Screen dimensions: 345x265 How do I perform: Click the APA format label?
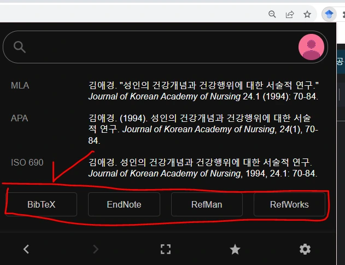(19, 119)
